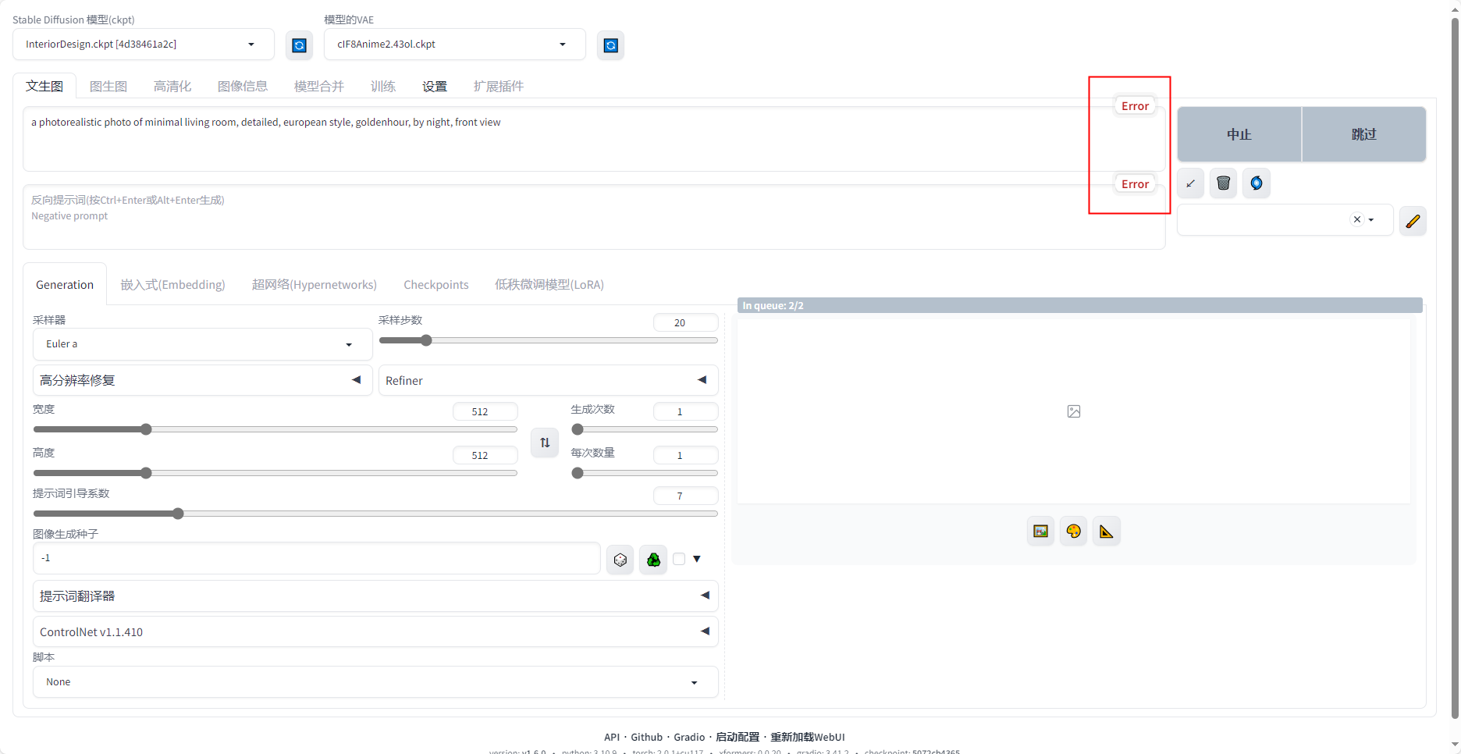
Task: Click into the Negative prompt text box
Action: (x=594, y=217)
